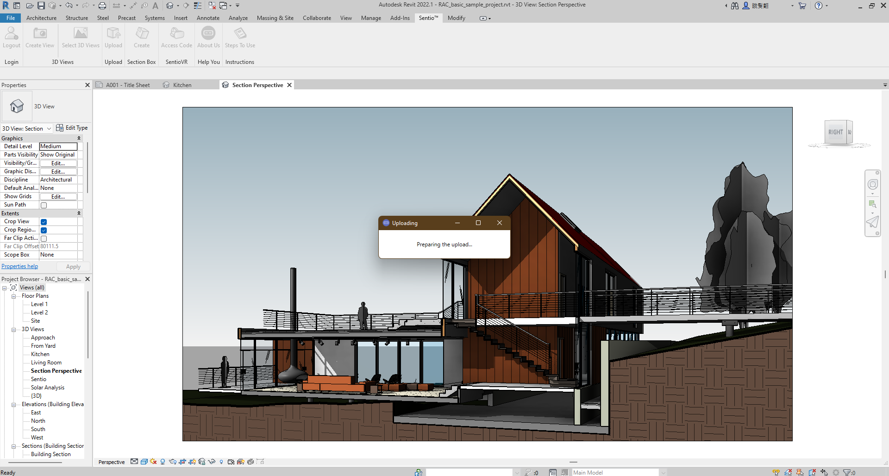Click the Select Links toggle in status bar

pyautogui.click(x=776, y=472)
